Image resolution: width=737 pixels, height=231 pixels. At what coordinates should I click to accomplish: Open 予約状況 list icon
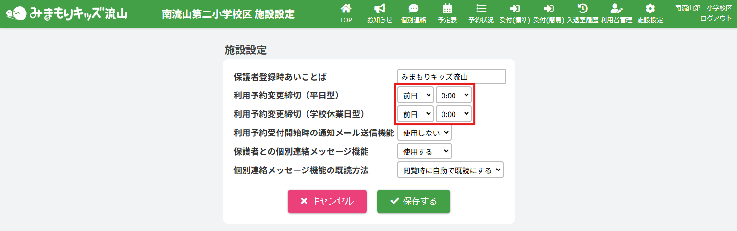pos(481,9)
